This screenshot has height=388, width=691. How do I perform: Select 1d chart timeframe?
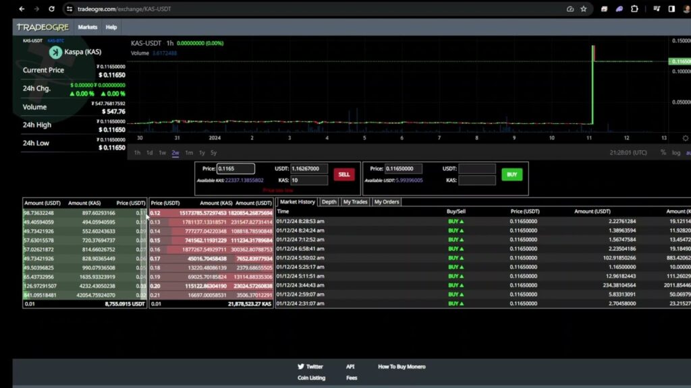coord(149,153)
